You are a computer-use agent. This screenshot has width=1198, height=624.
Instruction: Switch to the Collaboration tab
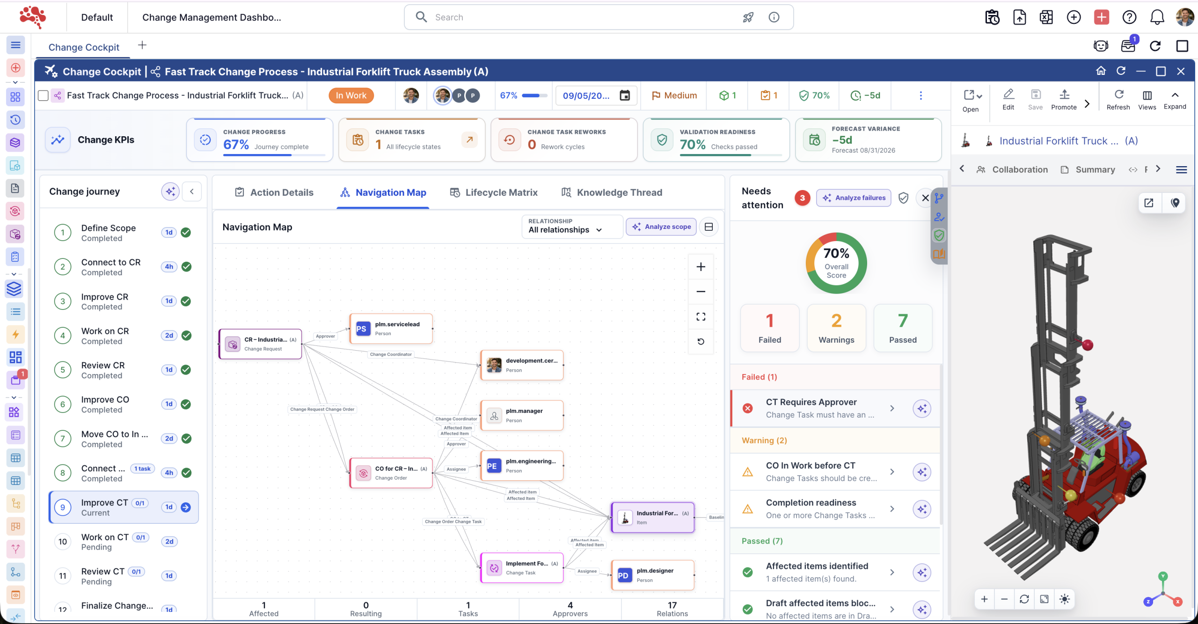tap(1012, 169)
